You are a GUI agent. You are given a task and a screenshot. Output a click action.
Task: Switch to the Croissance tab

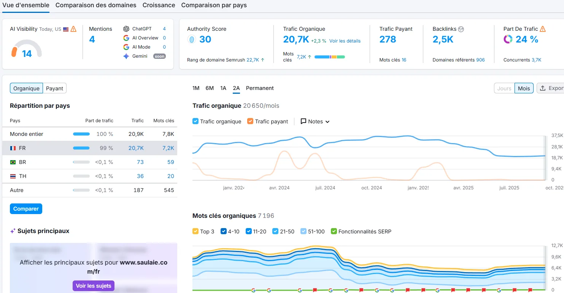(x=159, y=5)
